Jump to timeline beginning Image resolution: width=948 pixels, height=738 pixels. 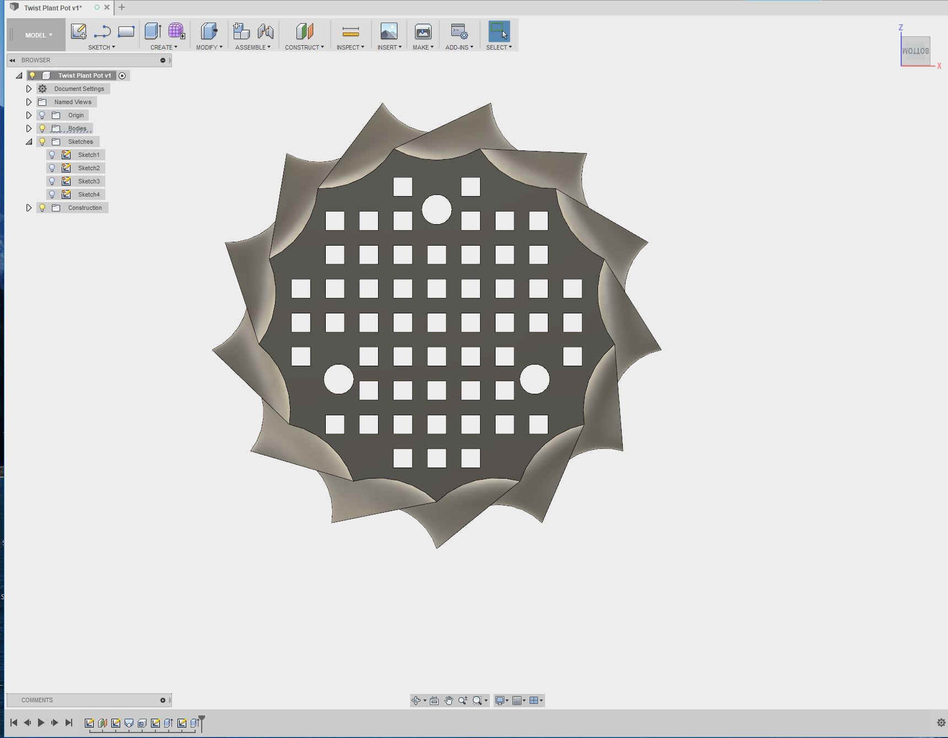(14, 723)
